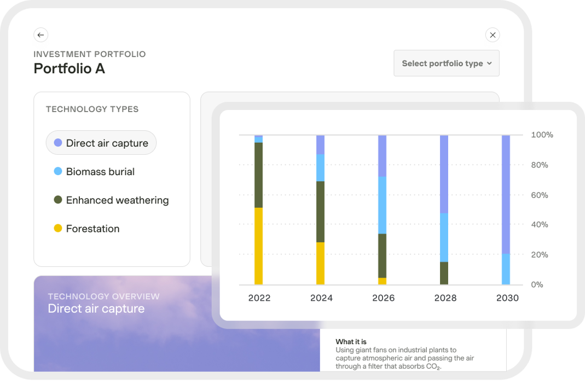Screen dimensions: 585x390
Task: Click the 2022 axis label
Action: (259, 298)
